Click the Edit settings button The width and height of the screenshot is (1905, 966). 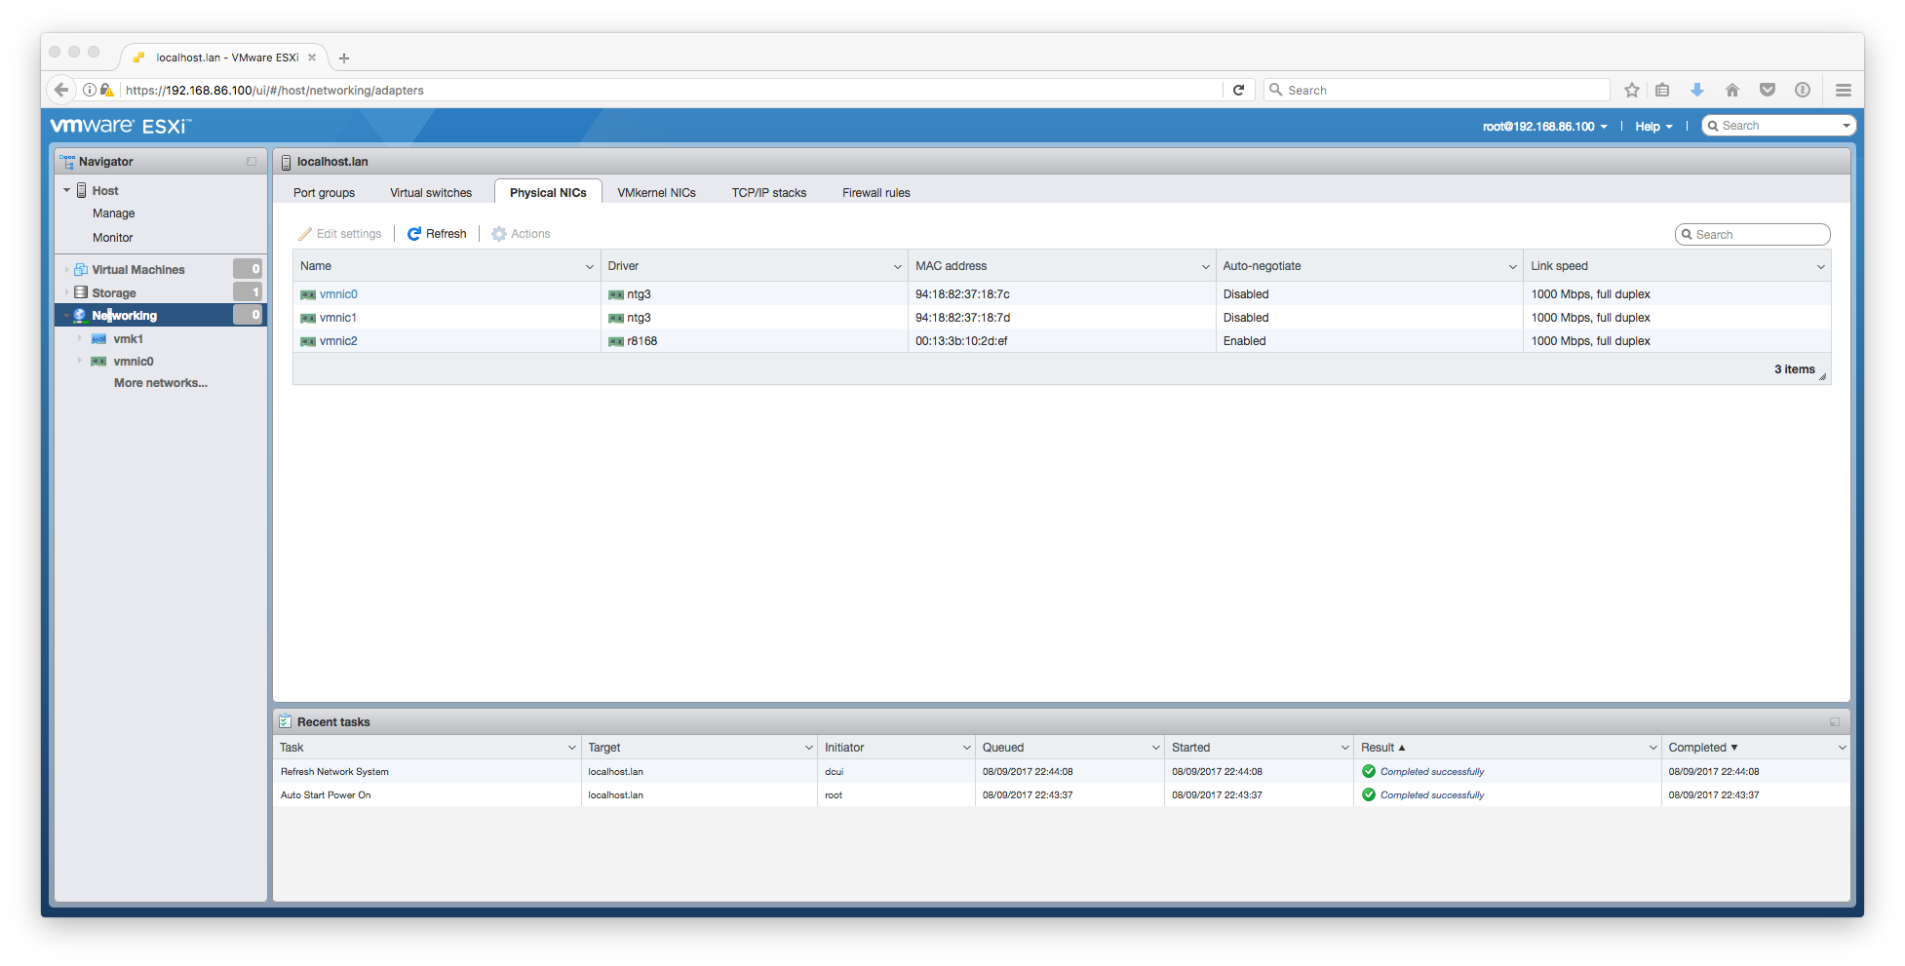(x=340, y=234)
